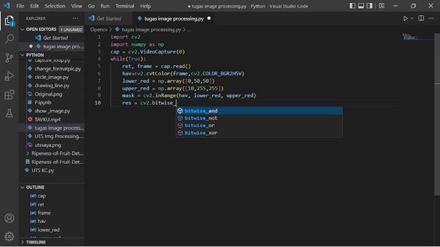Open the Selection menu
Screen dimensions: 440x247
click(55, 6)
